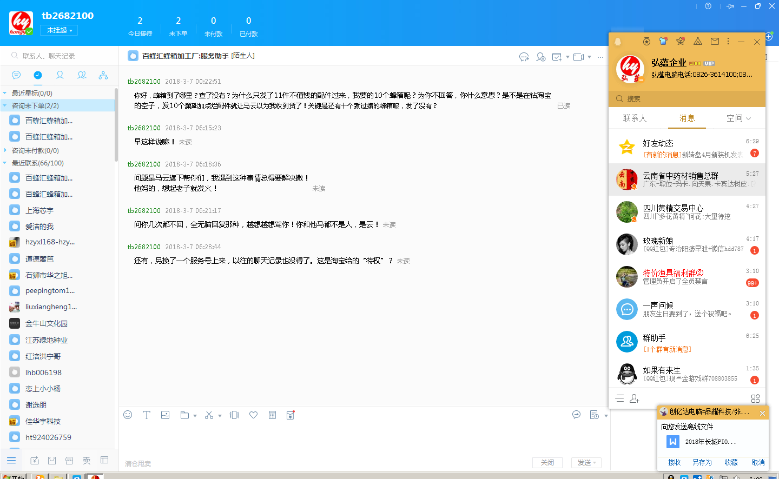Click the heart favorites icon in chat toolbar
The image size is (779, 479).
coord(253,415)
